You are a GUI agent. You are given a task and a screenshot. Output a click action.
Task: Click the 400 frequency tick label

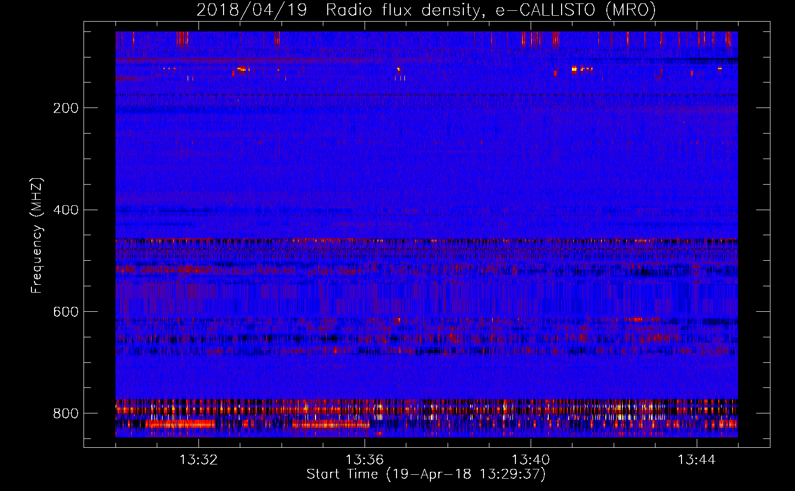tap(66, 210)
